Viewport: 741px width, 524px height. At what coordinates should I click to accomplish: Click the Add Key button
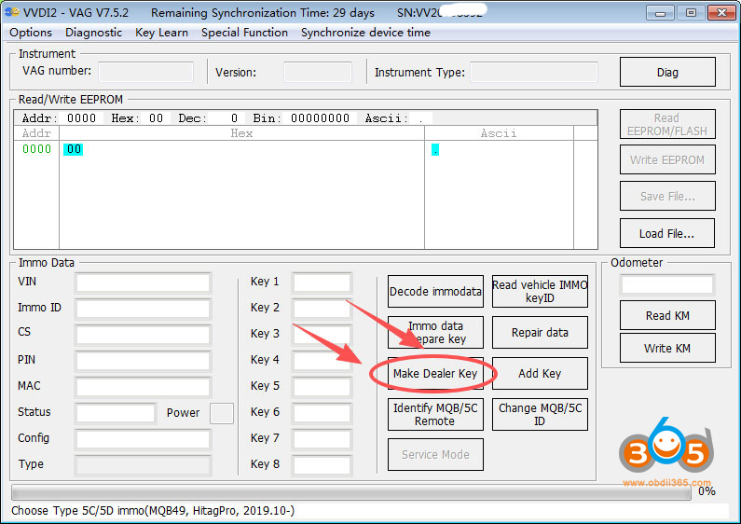[540, 374]
